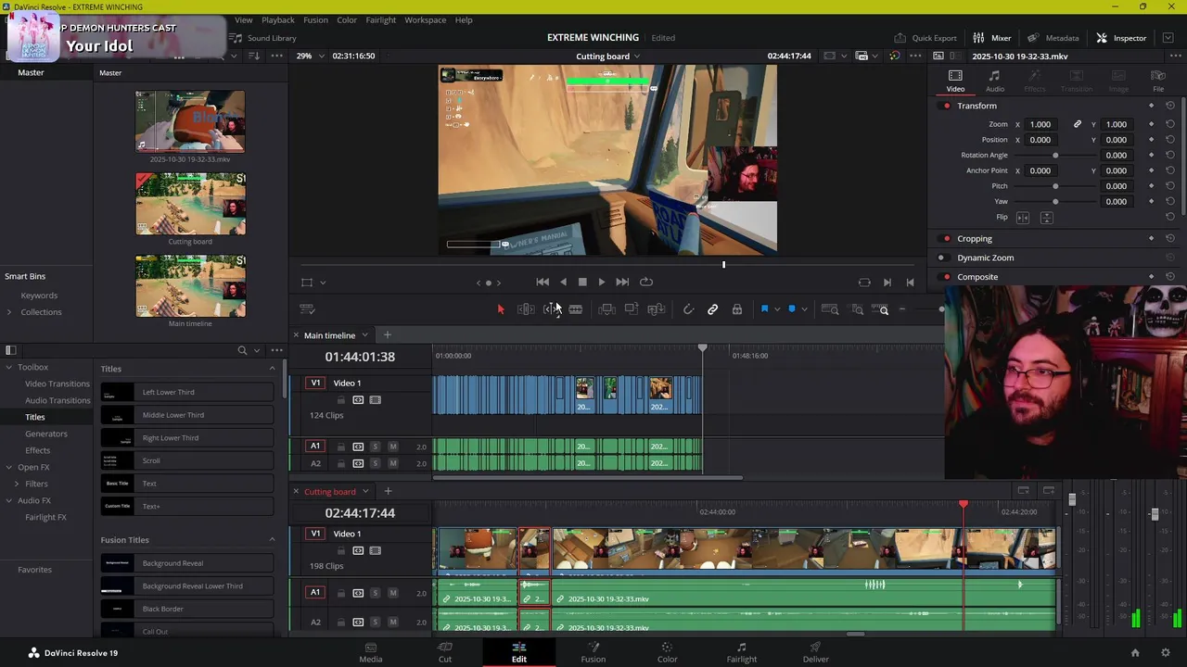Play the timeline forward
1187x667 pixels.
(602, 282)
